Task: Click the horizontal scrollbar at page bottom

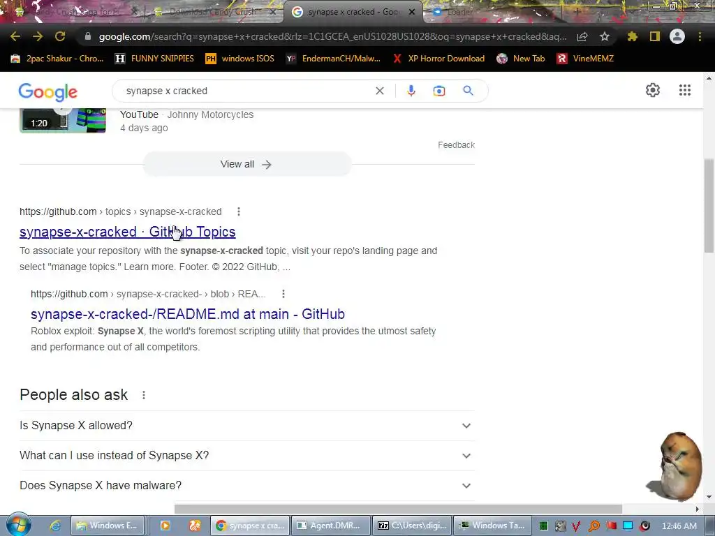Action: [x=398, y=509]
